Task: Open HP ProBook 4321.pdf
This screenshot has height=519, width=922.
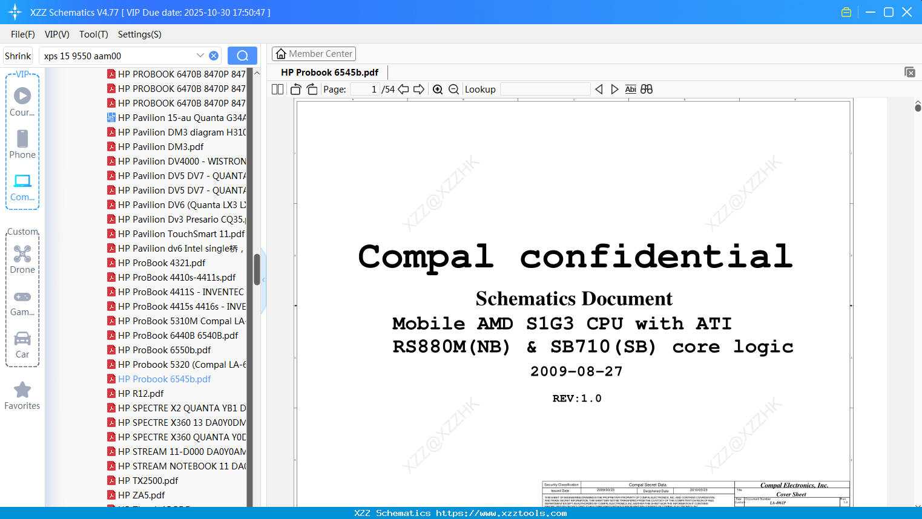Action: coord(156,263)
